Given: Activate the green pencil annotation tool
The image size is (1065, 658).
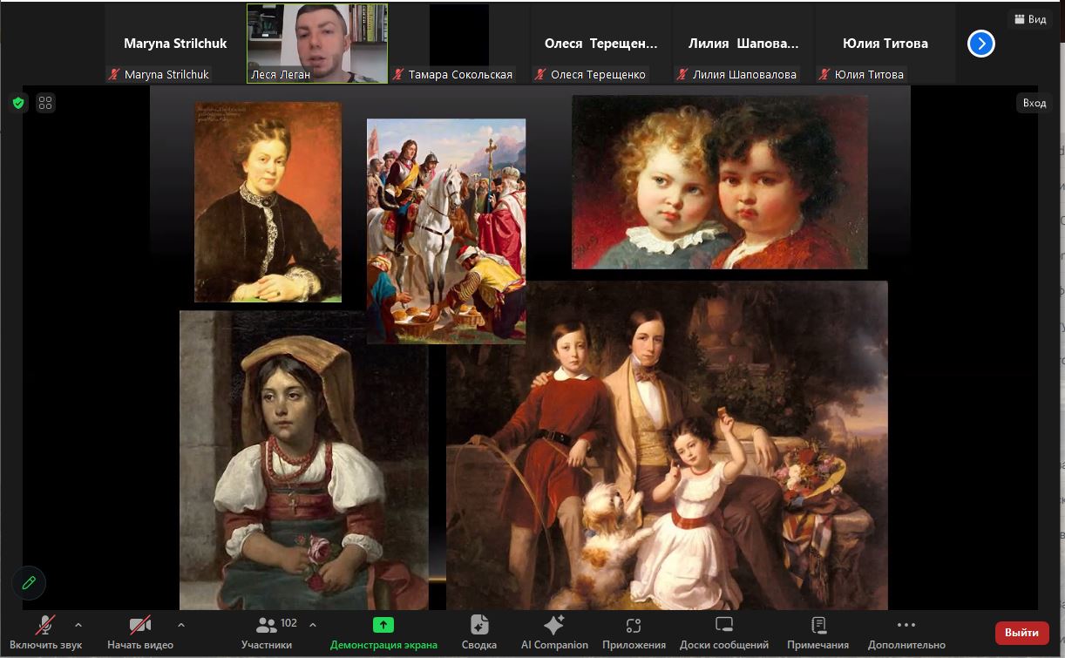Looking at the screenshot, I should [29, 583].
